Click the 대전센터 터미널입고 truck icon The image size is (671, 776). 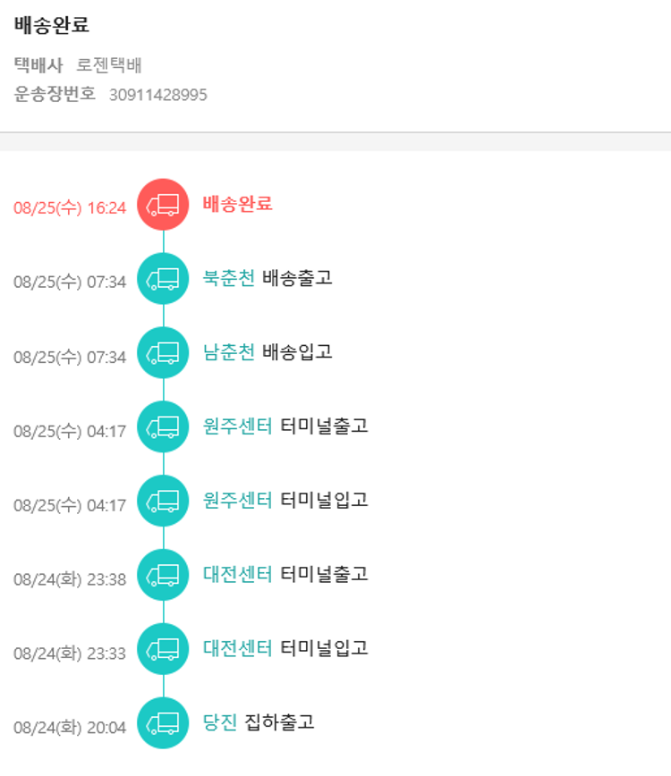163,649
